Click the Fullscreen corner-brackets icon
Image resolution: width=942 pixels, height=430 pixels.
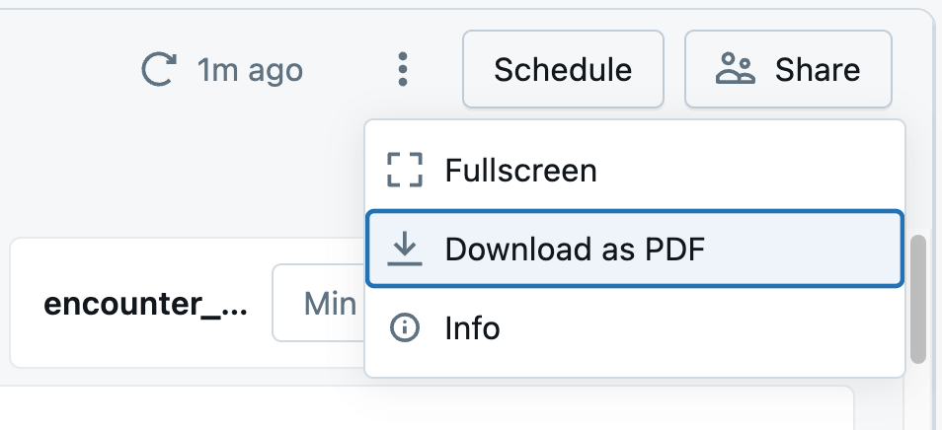pos(404,171)
